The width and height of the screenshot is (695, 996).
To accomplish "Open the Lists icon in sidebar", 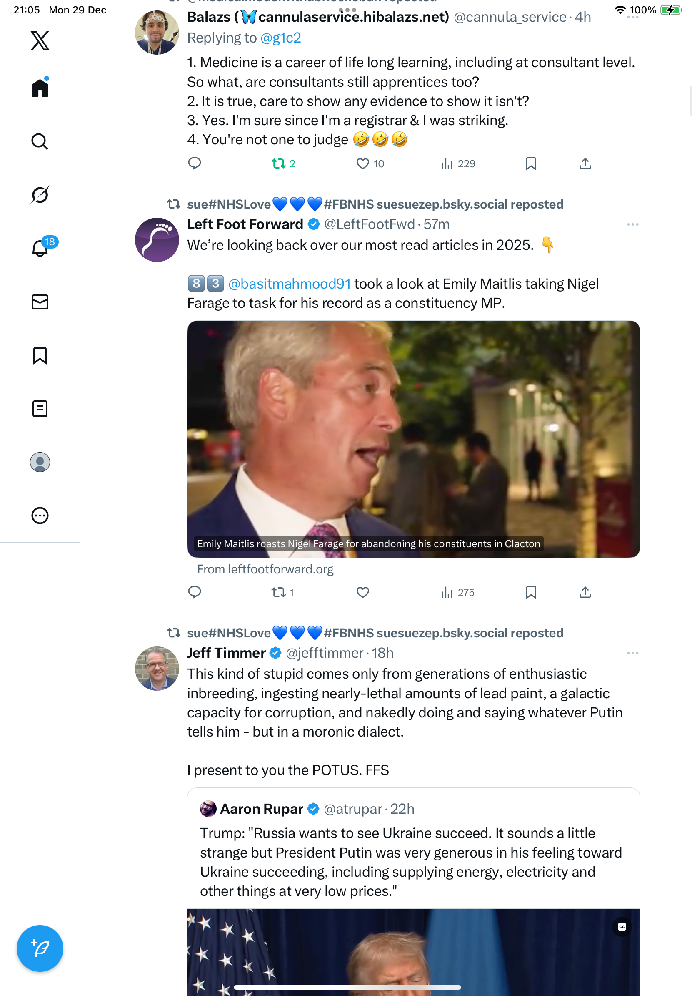I will (x=40, y=409).
